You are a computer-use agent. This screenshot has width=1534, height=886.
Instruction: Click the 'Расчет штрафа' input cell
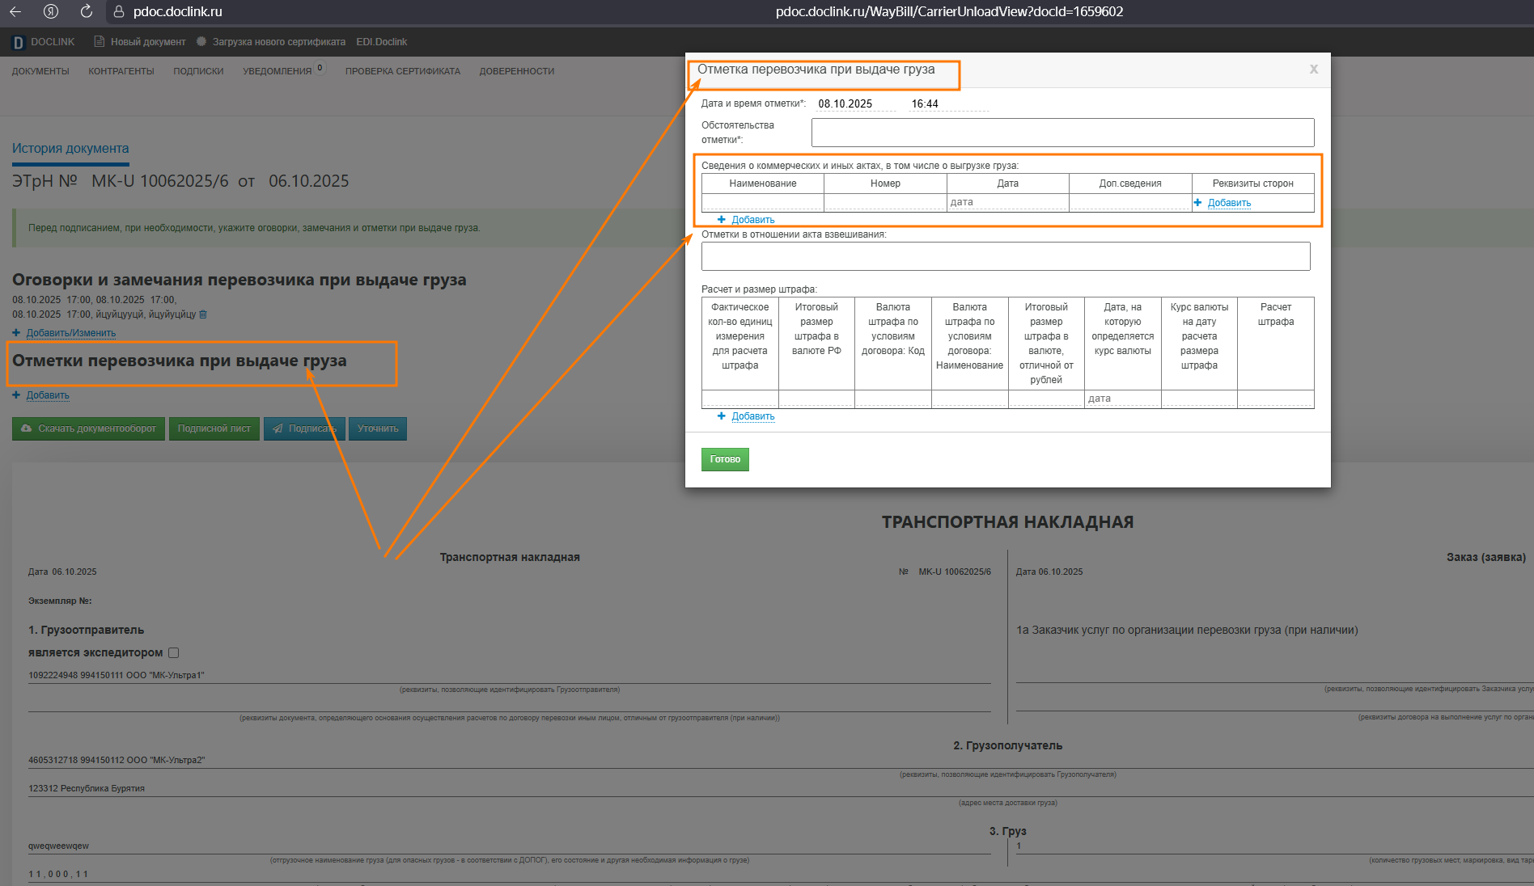point(1276,399)
